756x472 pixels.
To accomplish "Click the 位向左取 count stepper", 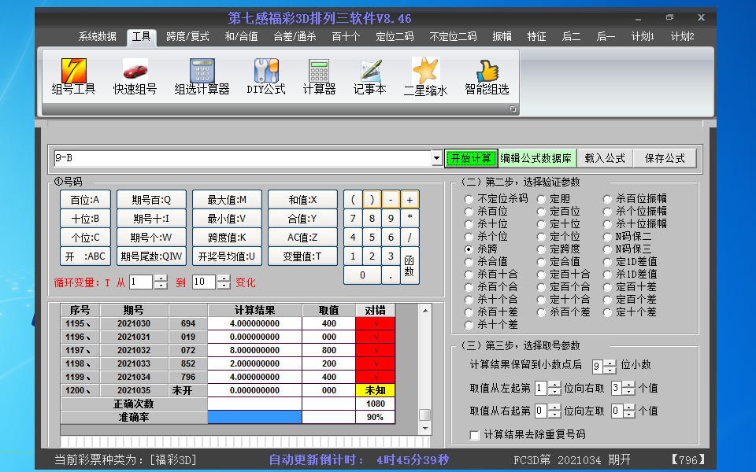I will click(x=628, y=411).
